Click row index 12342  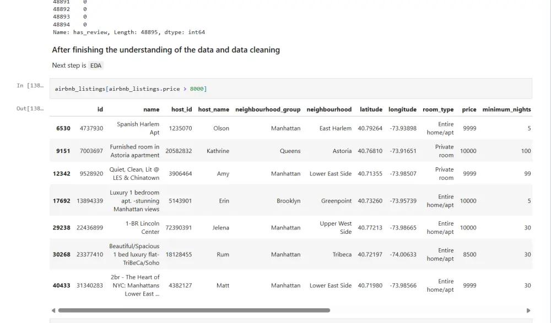pos(62,174)
